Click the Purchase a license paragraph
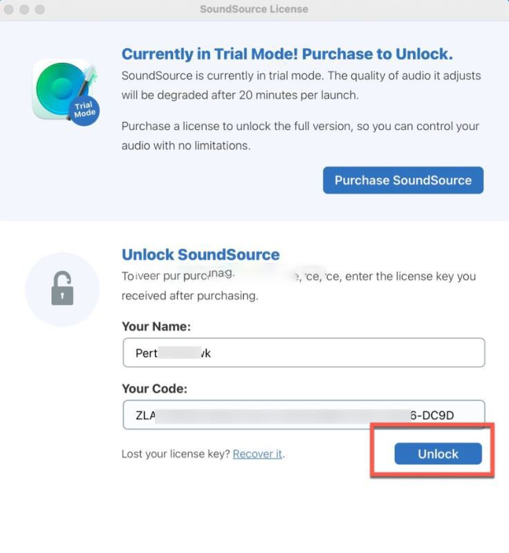Viewport: 509px width, 553px height. pyautogui.click(x=300, y=135)
